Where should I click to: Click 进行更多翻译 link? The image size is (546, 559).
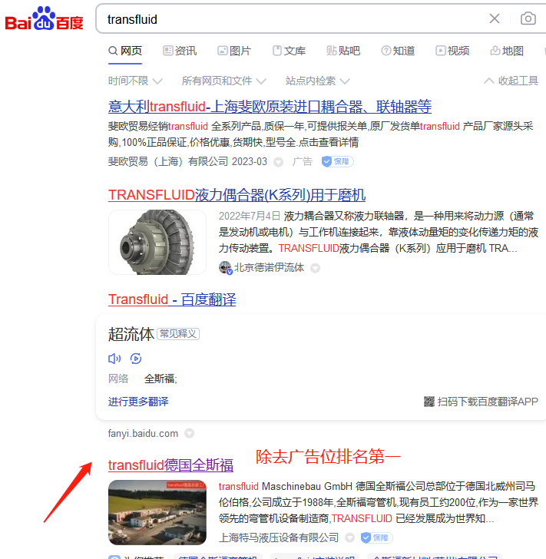(138, 402)
